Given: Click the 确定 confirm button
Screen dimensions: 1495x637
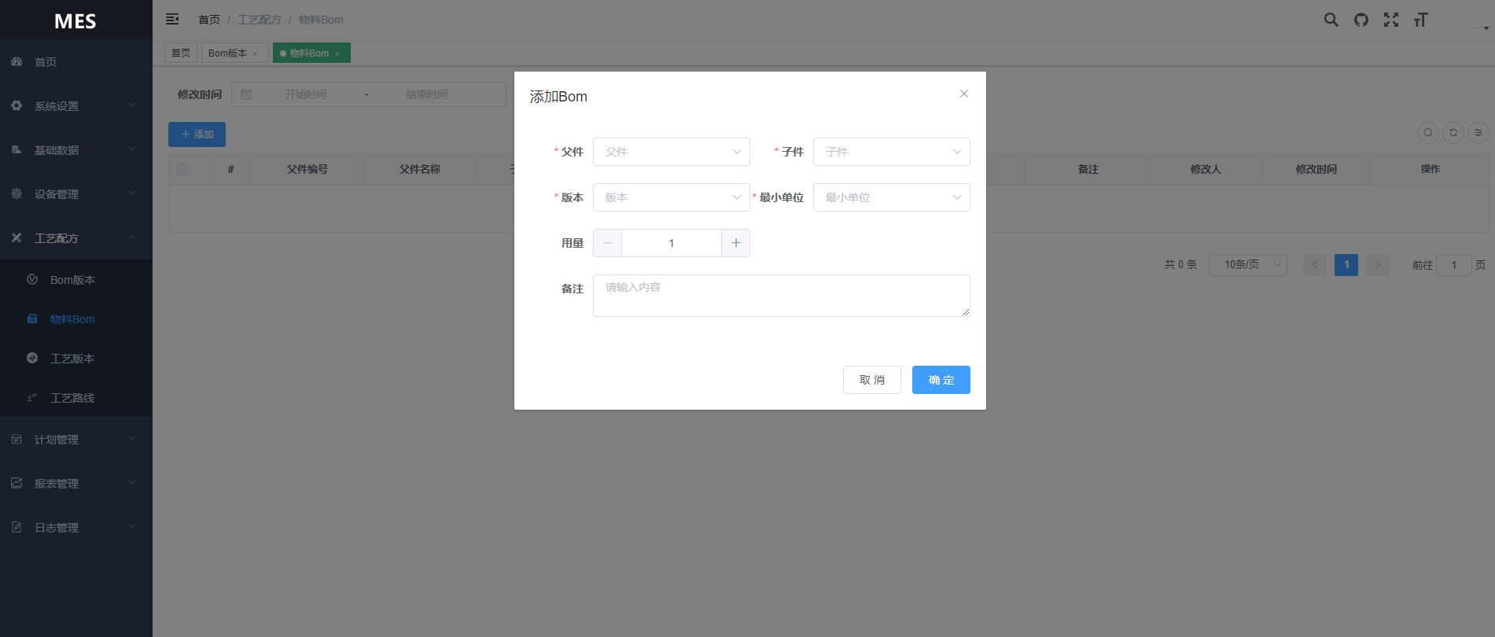Looking at the screenshot, I should [x=941, y=380].
